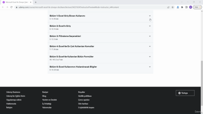
Task: Expand Bölüm 1: Excel Giriş Ekranı Kullanımı chevron
Action: (150, 16)
